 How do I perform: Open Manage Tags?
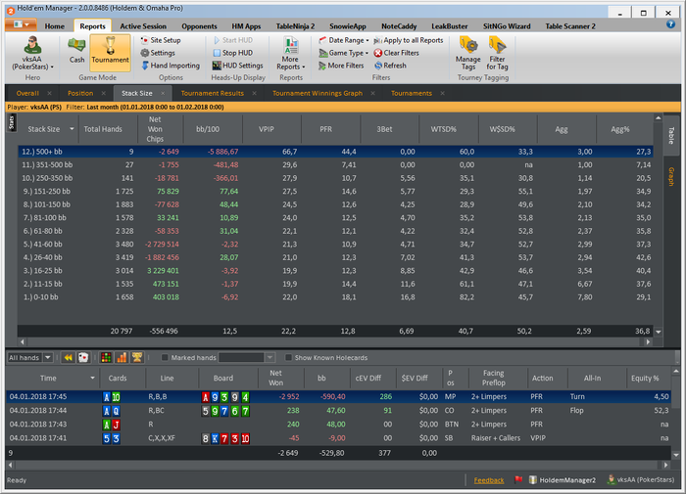pos(467,53)
